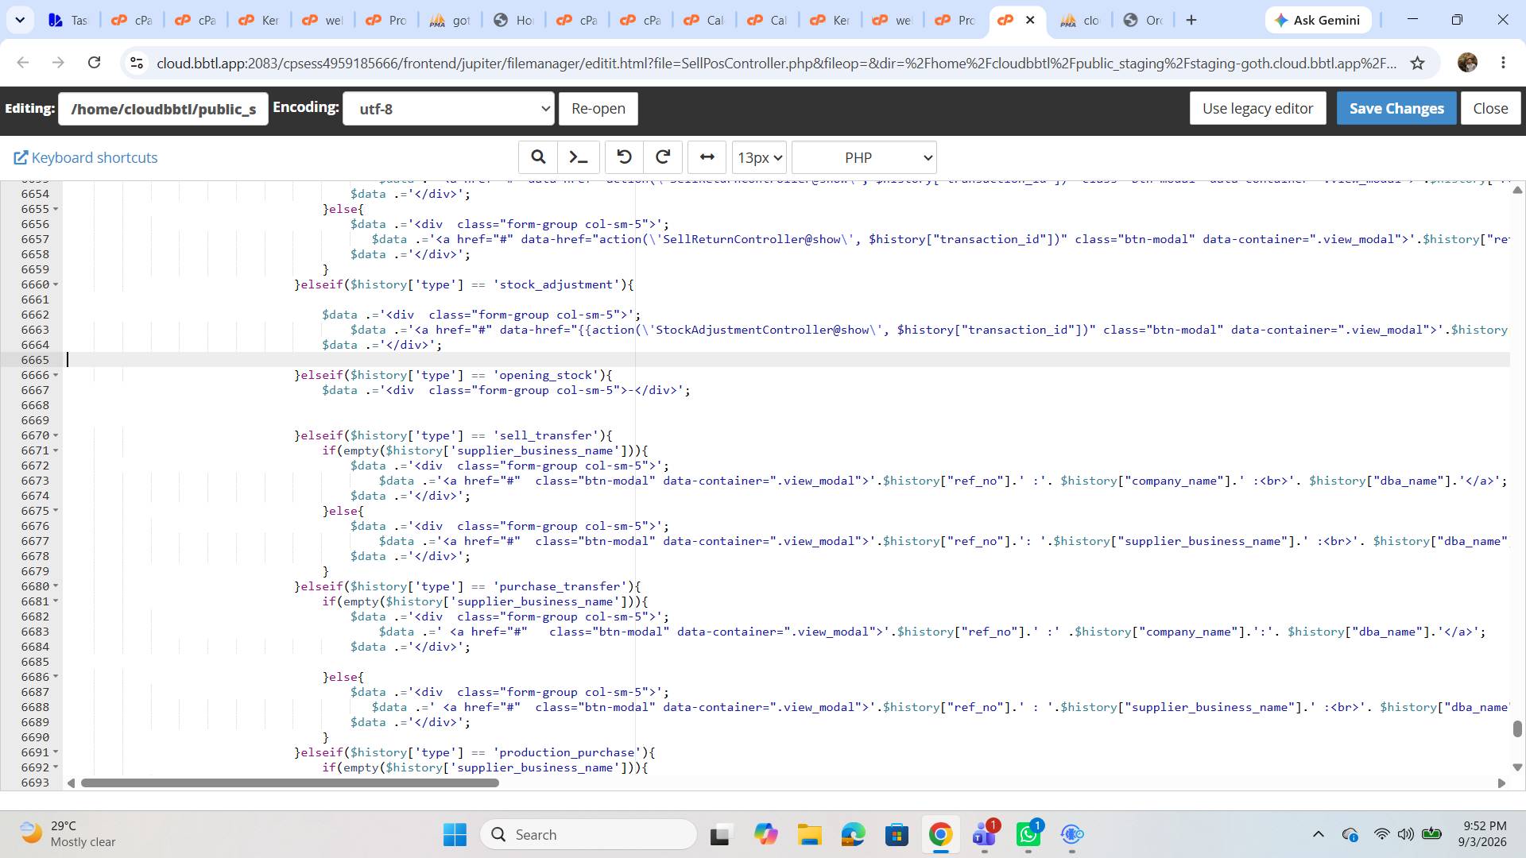Switch to the 'Tas' browser tab
1526x858 pixels.
68,20
